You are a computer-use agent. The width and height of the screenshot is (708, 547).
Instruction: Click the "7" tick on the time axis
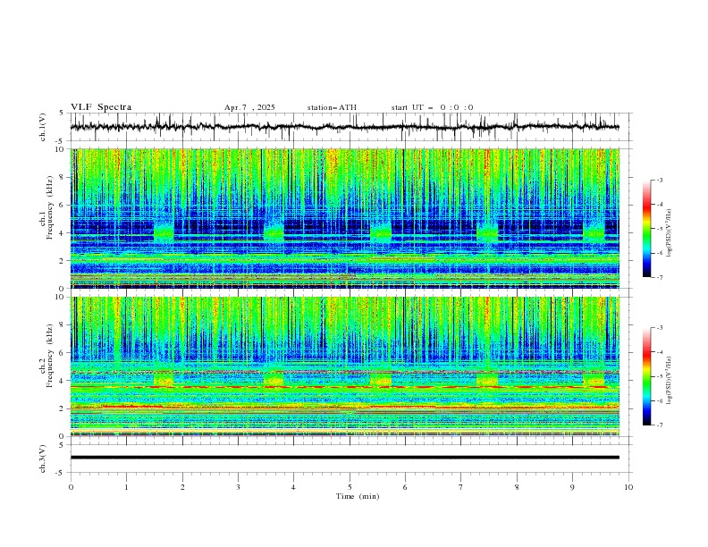(x=461, y=487)
